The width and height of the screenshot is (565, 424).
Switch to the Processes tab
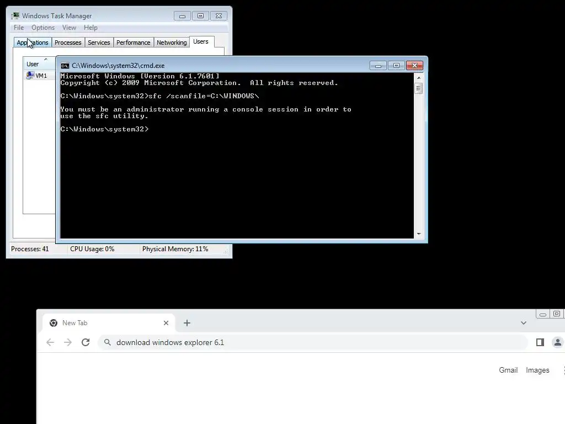point(68,43)
